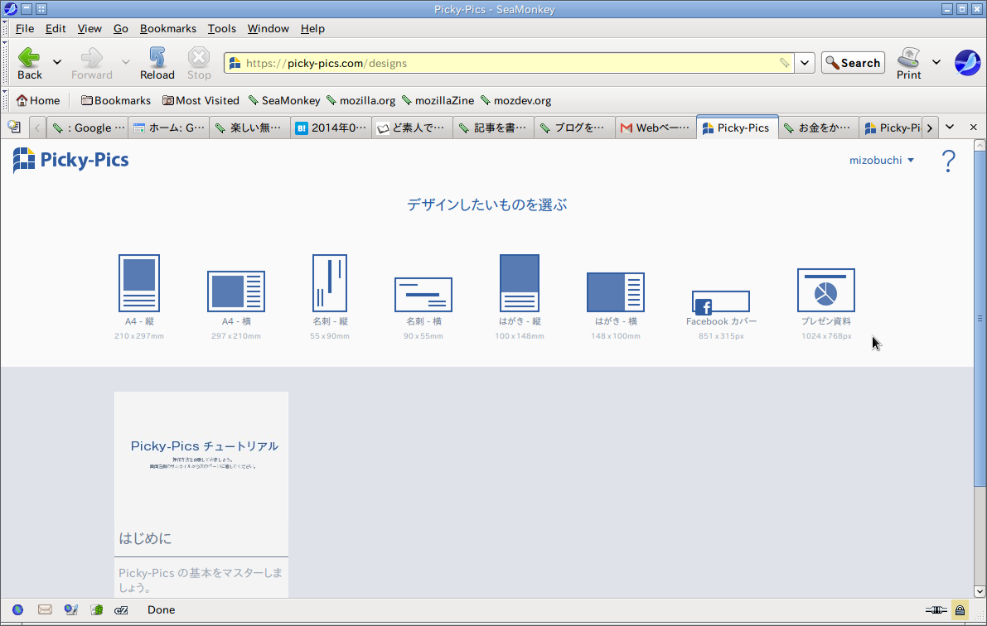Screen dimensions: 987x626
Task: Switch to the お金をか… tab
Action: pos(818,128)
